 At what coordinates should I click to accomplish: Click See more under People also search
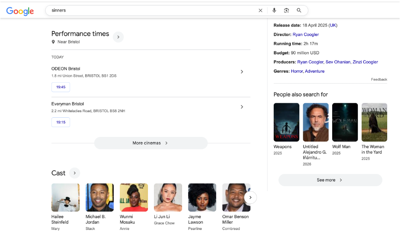330,180
